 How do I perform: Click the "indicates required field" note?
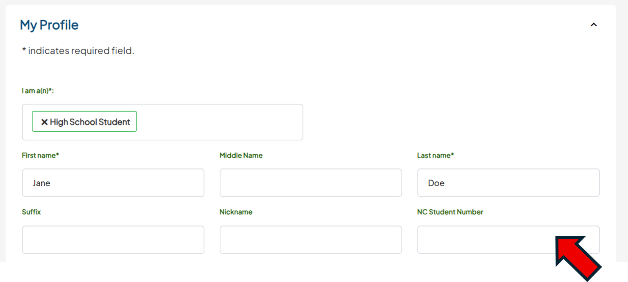[78, 50]
